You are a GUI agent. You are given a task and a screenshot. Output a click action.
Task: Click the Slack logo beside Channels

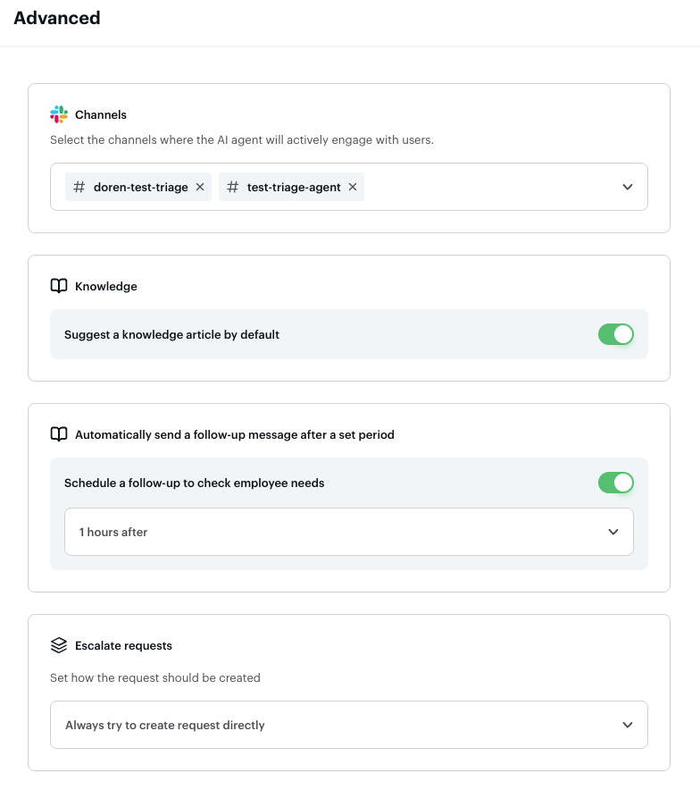pos(59,114)
